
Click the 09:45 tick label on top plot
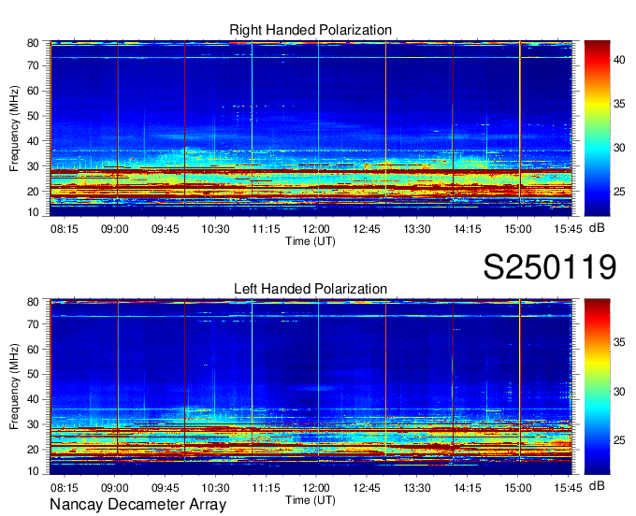[x=166, y=229]
